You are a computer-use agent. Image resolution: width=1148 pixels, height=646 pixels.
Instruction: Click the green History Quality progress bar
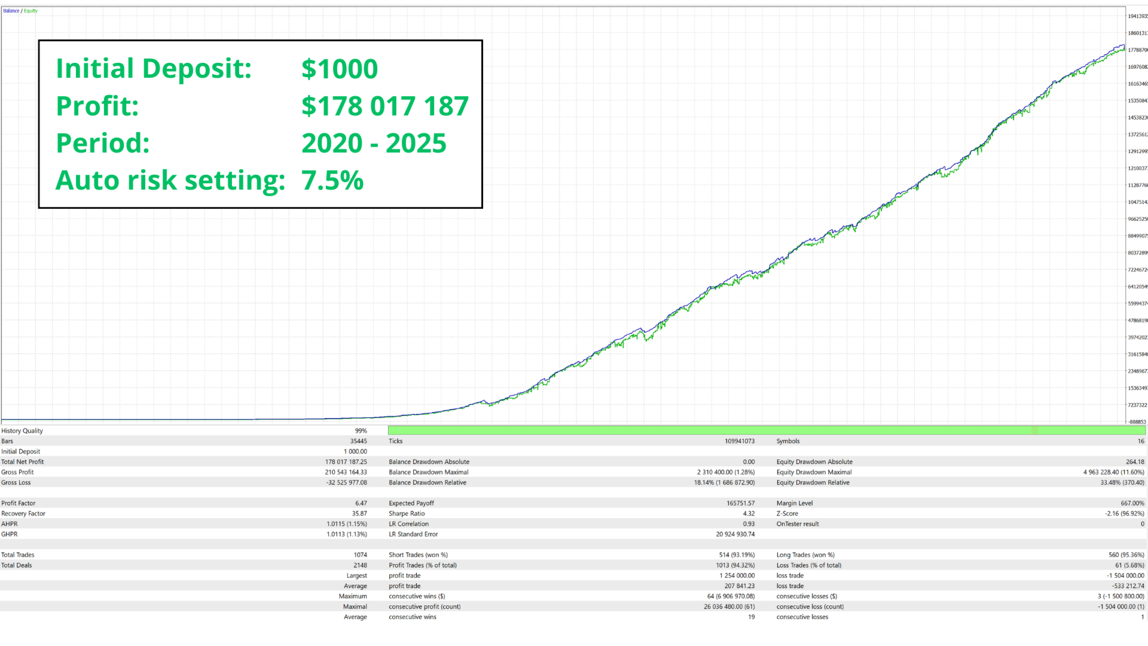click(x=765, y=430)
